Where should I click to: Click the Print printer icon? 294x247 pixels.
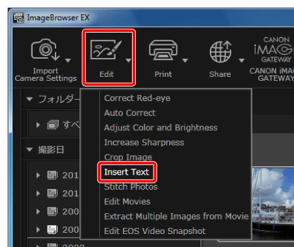click(x=163, y=50)
